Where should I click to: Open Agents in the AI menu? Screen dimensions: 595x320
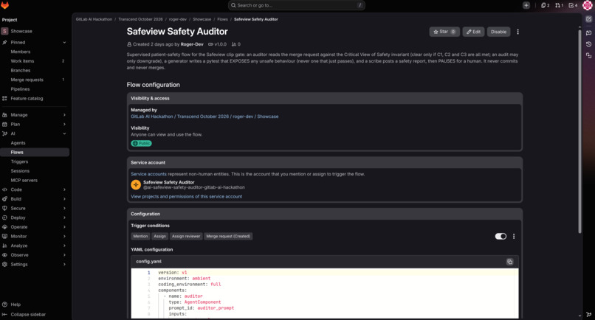pyautogui.click(x=35, y=143)
